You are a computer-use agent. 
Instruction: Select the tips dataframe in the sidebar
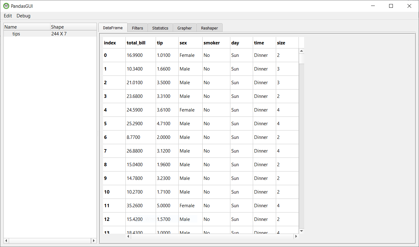pyautogui.click(x=16, y=34)
